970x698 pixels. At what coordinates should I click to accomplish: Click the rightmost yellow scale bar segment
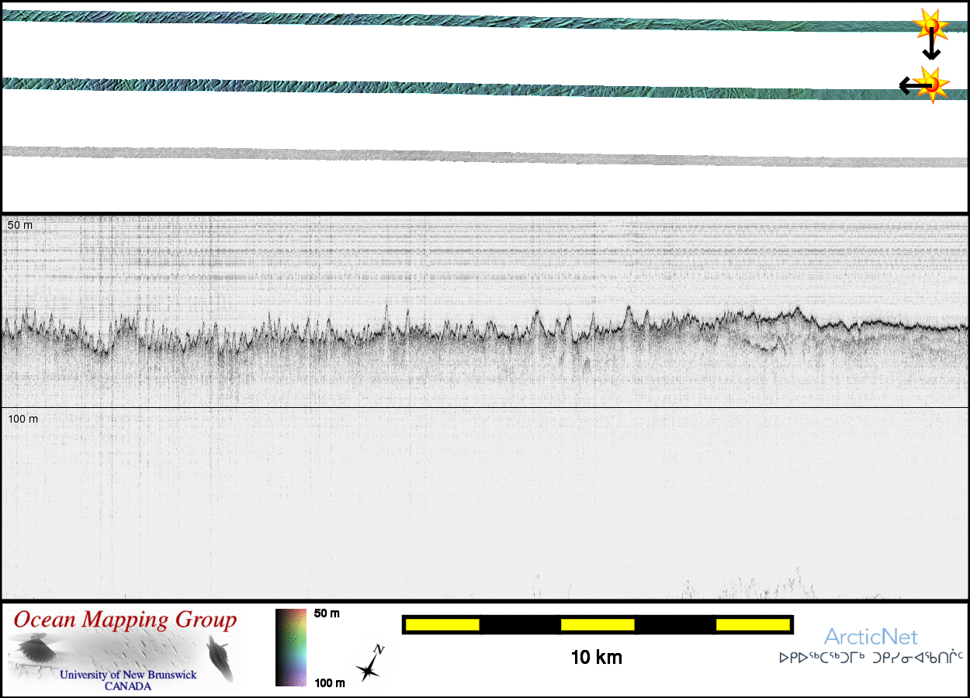tap(753, 624)
